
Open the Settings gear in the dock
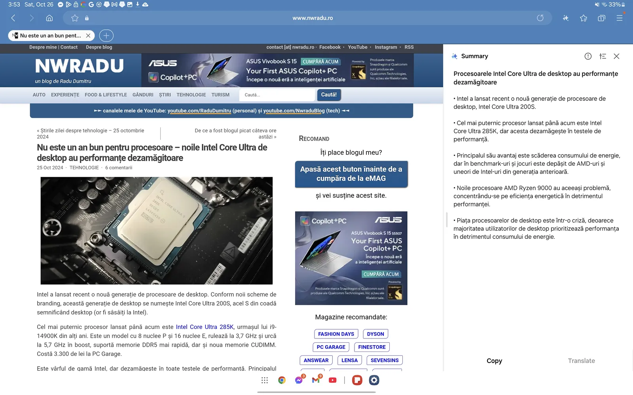(374, 380)
